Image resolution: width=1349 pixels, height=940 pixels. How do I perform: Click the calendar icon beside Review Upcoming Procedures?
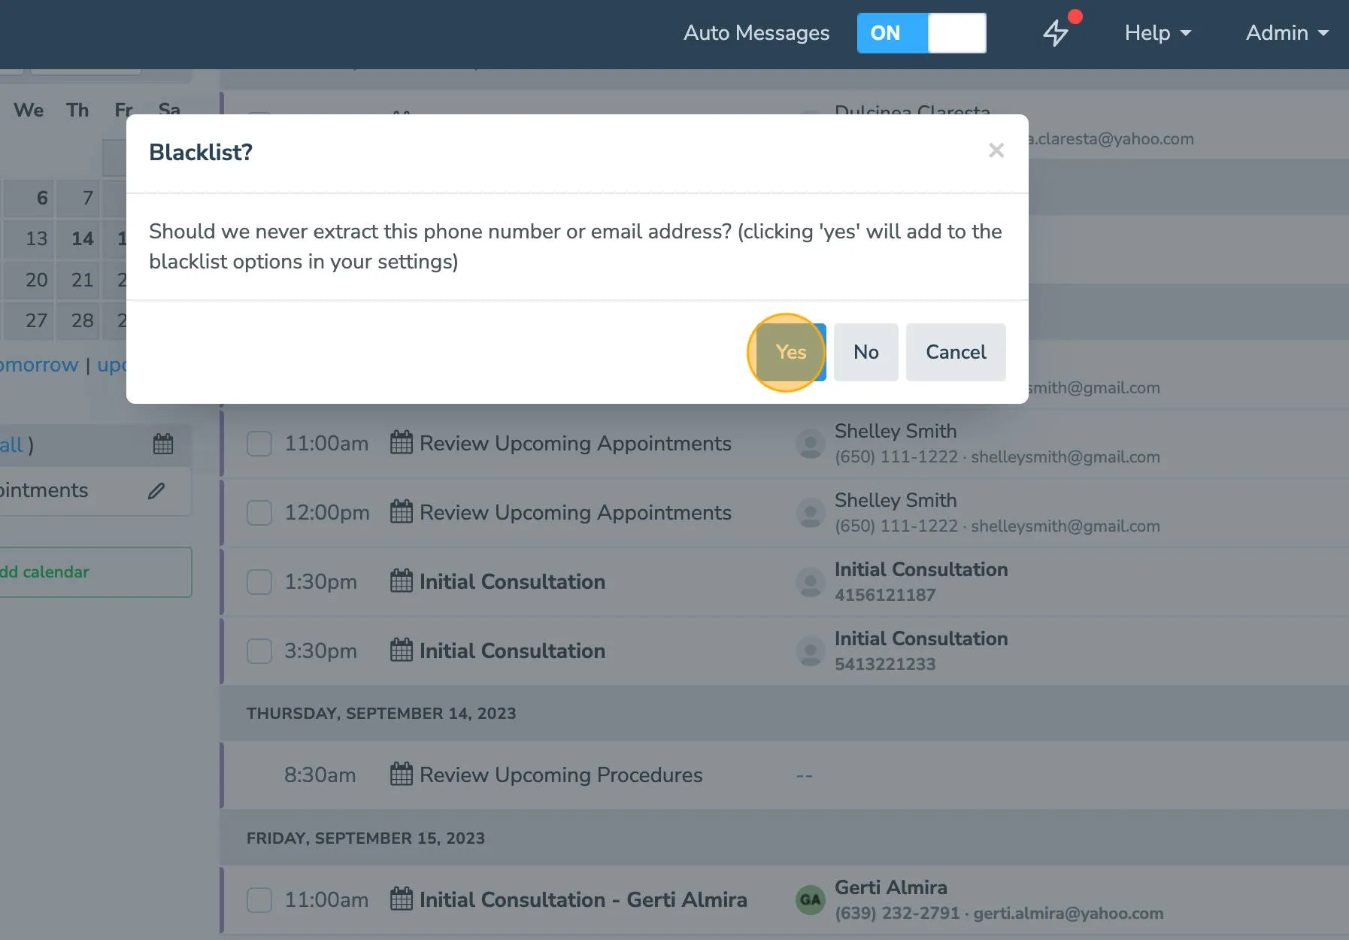pyautogui.click(x=402, y=775)
